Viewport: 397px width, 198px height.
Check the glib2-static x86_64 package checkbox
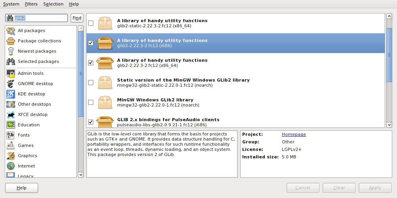pyautogui.click(x=91, y=23)
